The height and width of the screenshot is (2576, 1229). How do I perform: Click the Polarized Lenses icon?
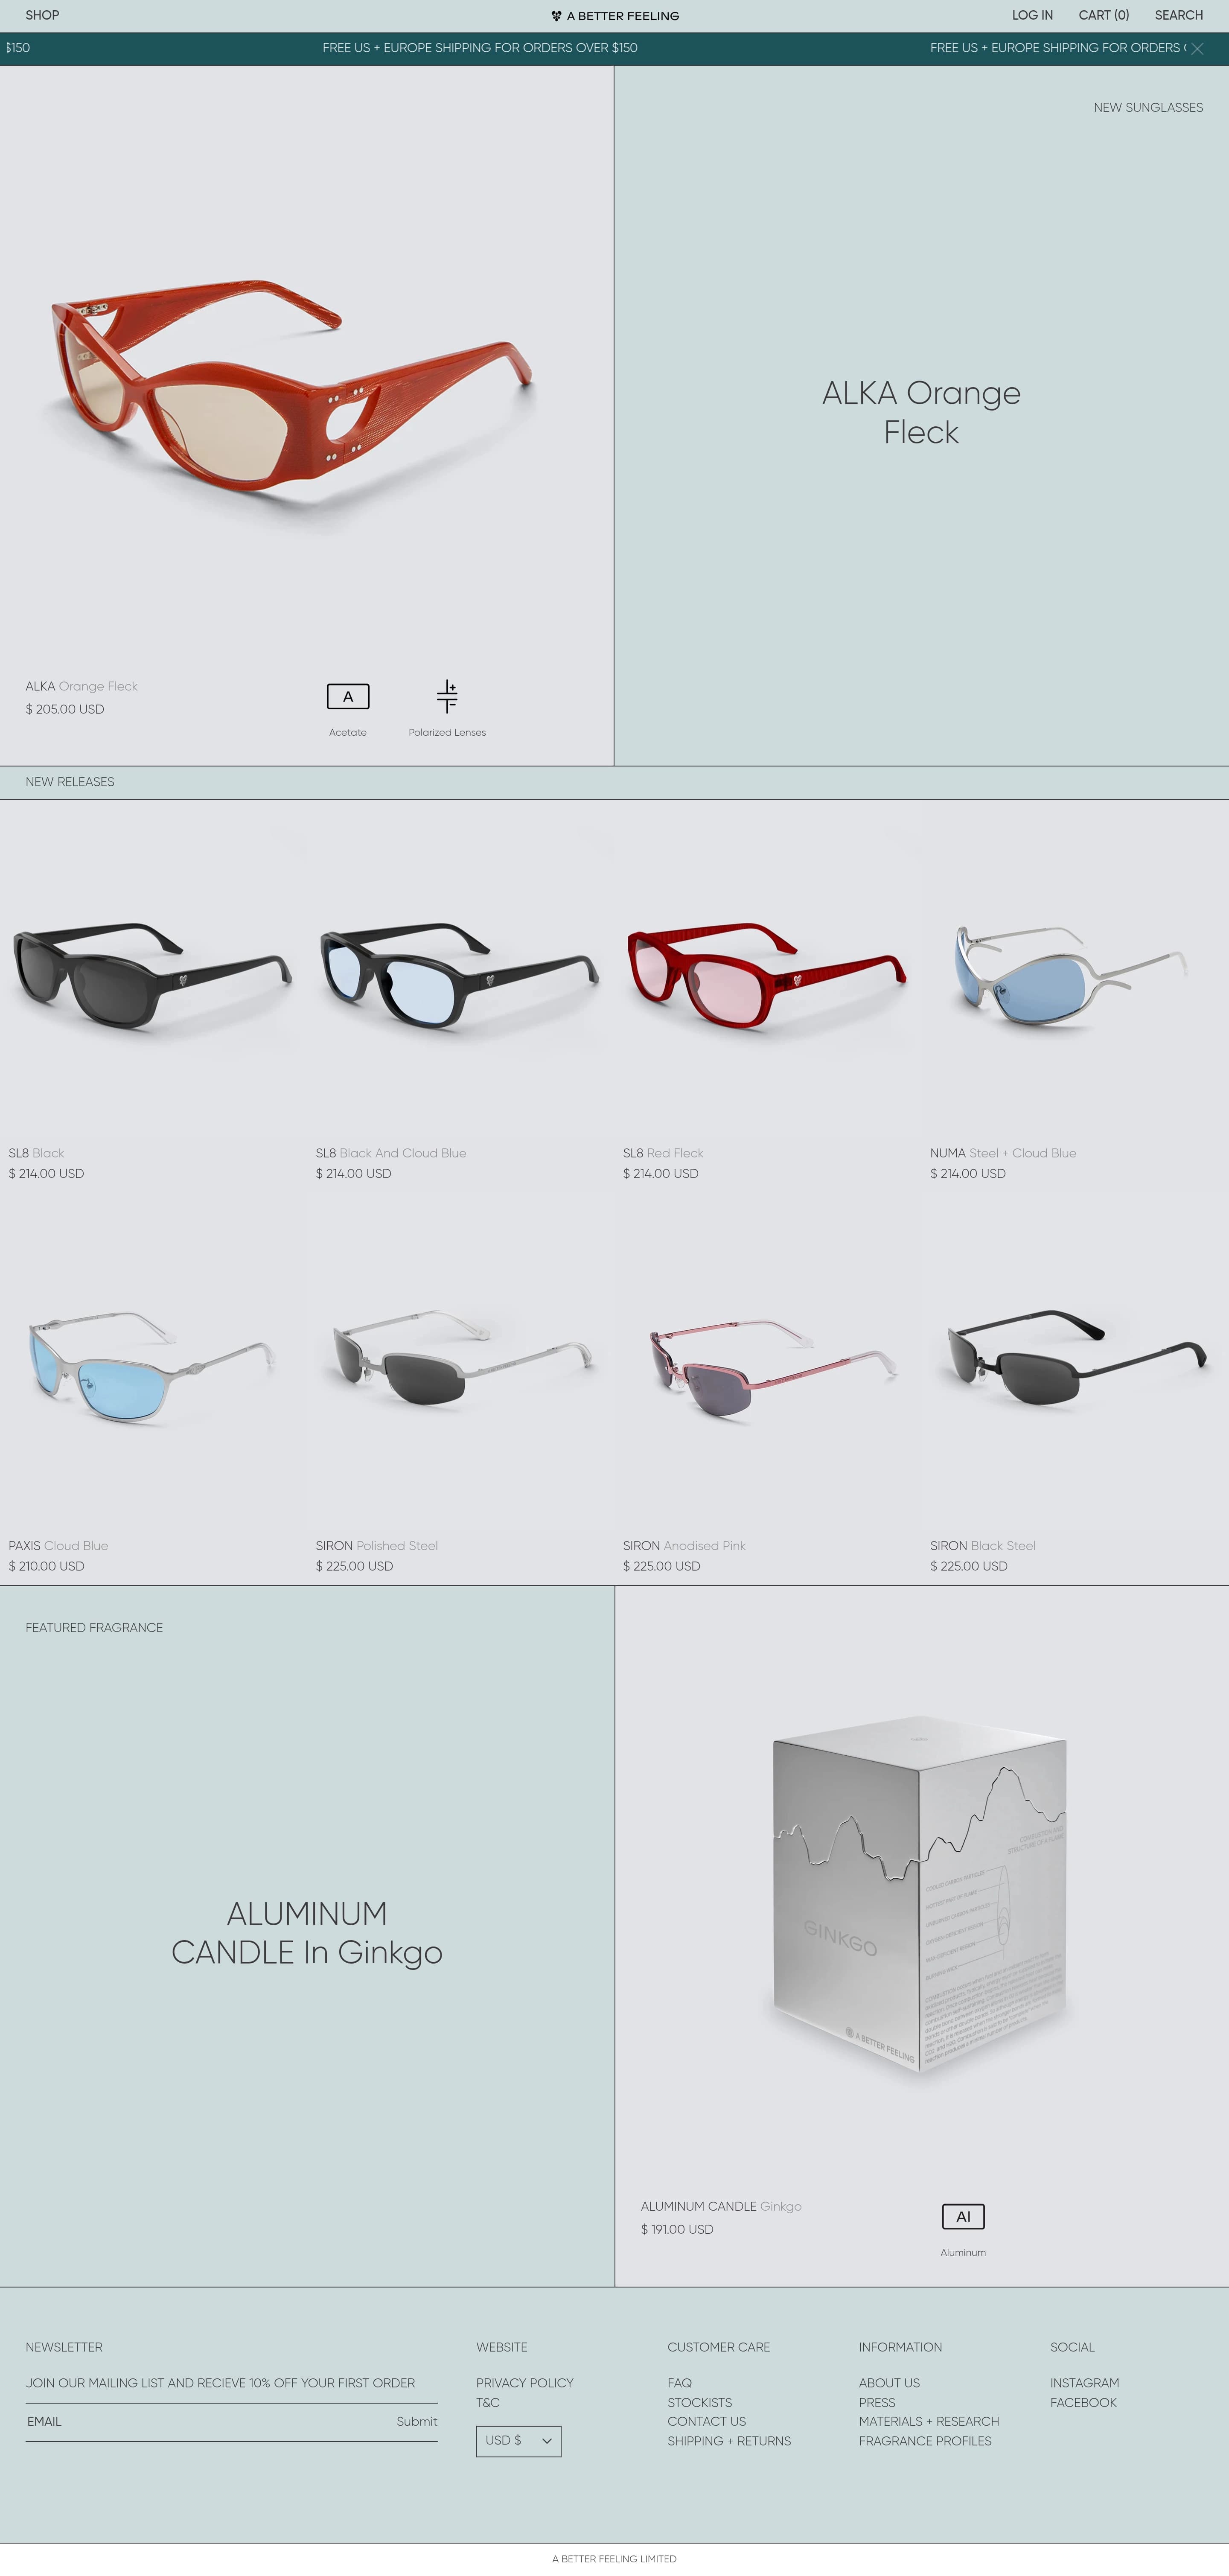pyautogui.click(x=447, y=696)
